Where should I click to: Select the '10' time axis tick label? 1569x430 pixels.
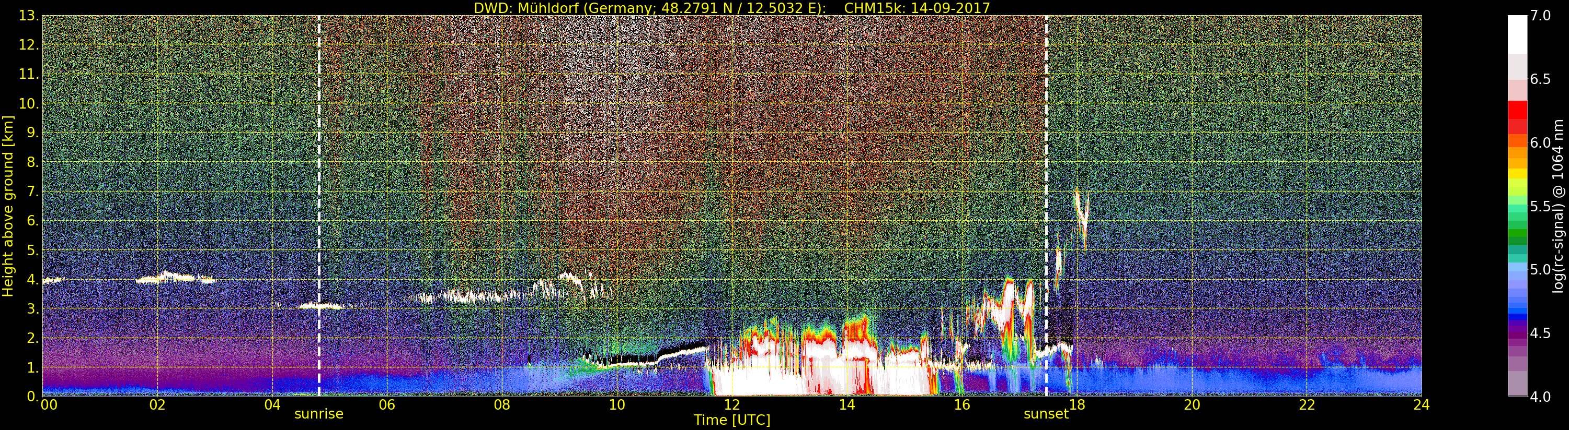(617, 405)
